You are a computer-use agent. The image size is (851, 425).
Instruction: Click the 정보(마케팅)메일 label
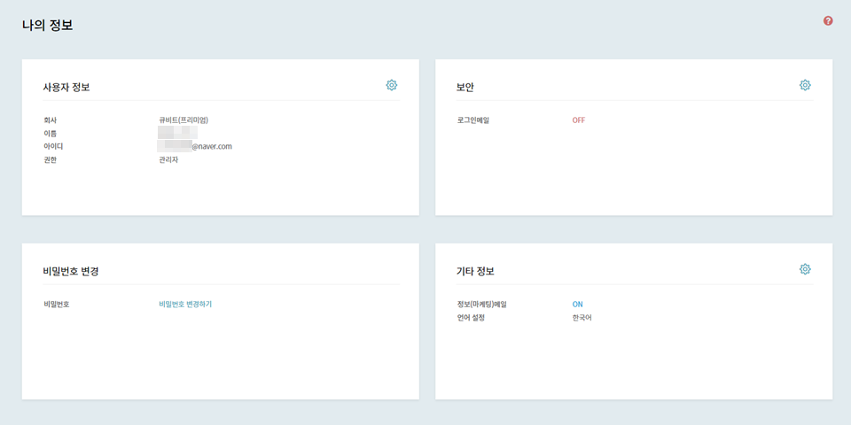(481, 304)
